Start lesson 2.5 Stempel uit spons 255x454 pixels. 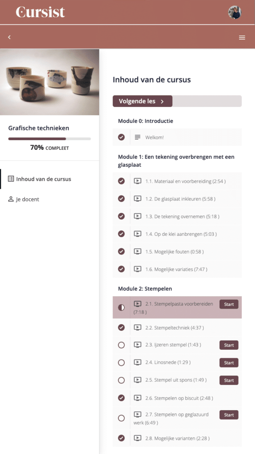(228, 380)
